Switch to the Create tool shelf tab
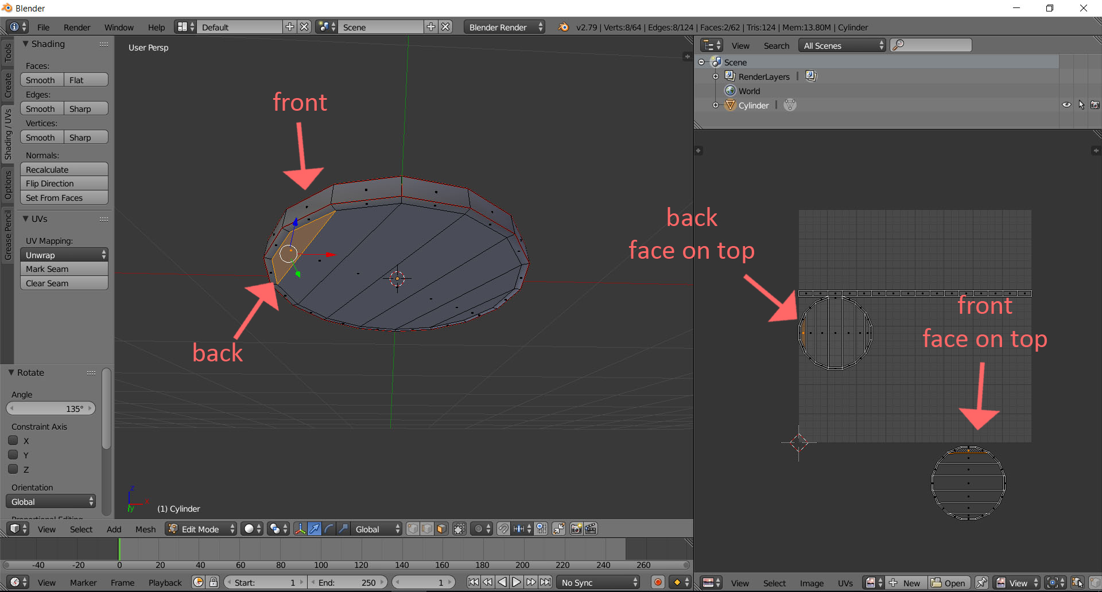Screen dimensions: 1102x592 coord(7,85)
